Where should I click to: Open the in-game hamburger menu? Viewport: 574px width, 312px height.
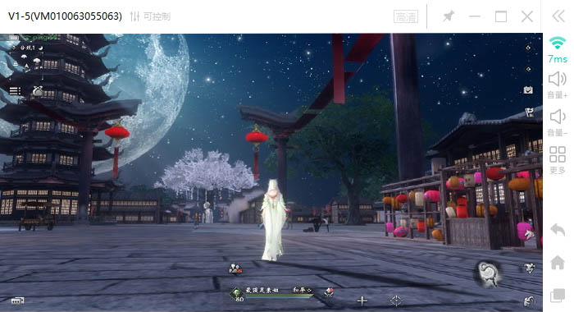coord(15,90)
